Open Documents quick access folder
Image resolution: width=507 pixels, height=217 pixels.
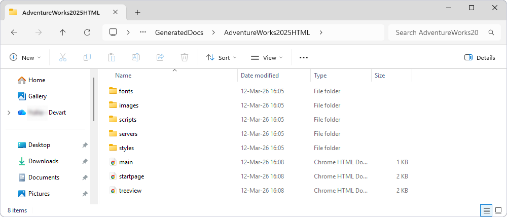[x=39, y=177]
